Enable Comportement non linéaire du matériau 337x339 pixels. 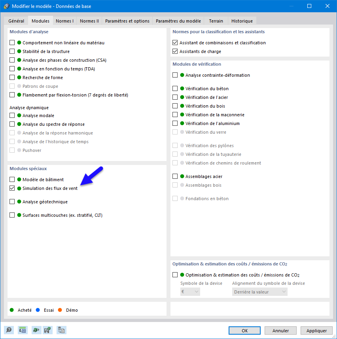pyautogui.click(x=12, y=42)
